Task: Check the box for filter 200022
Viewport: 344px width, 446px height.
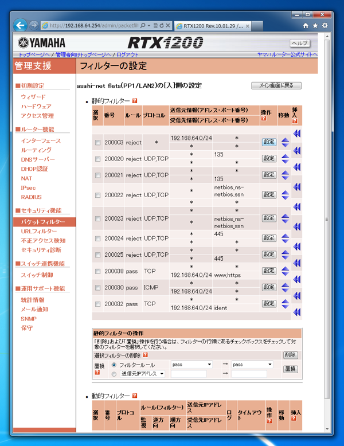Action: [x=98, y=195]
